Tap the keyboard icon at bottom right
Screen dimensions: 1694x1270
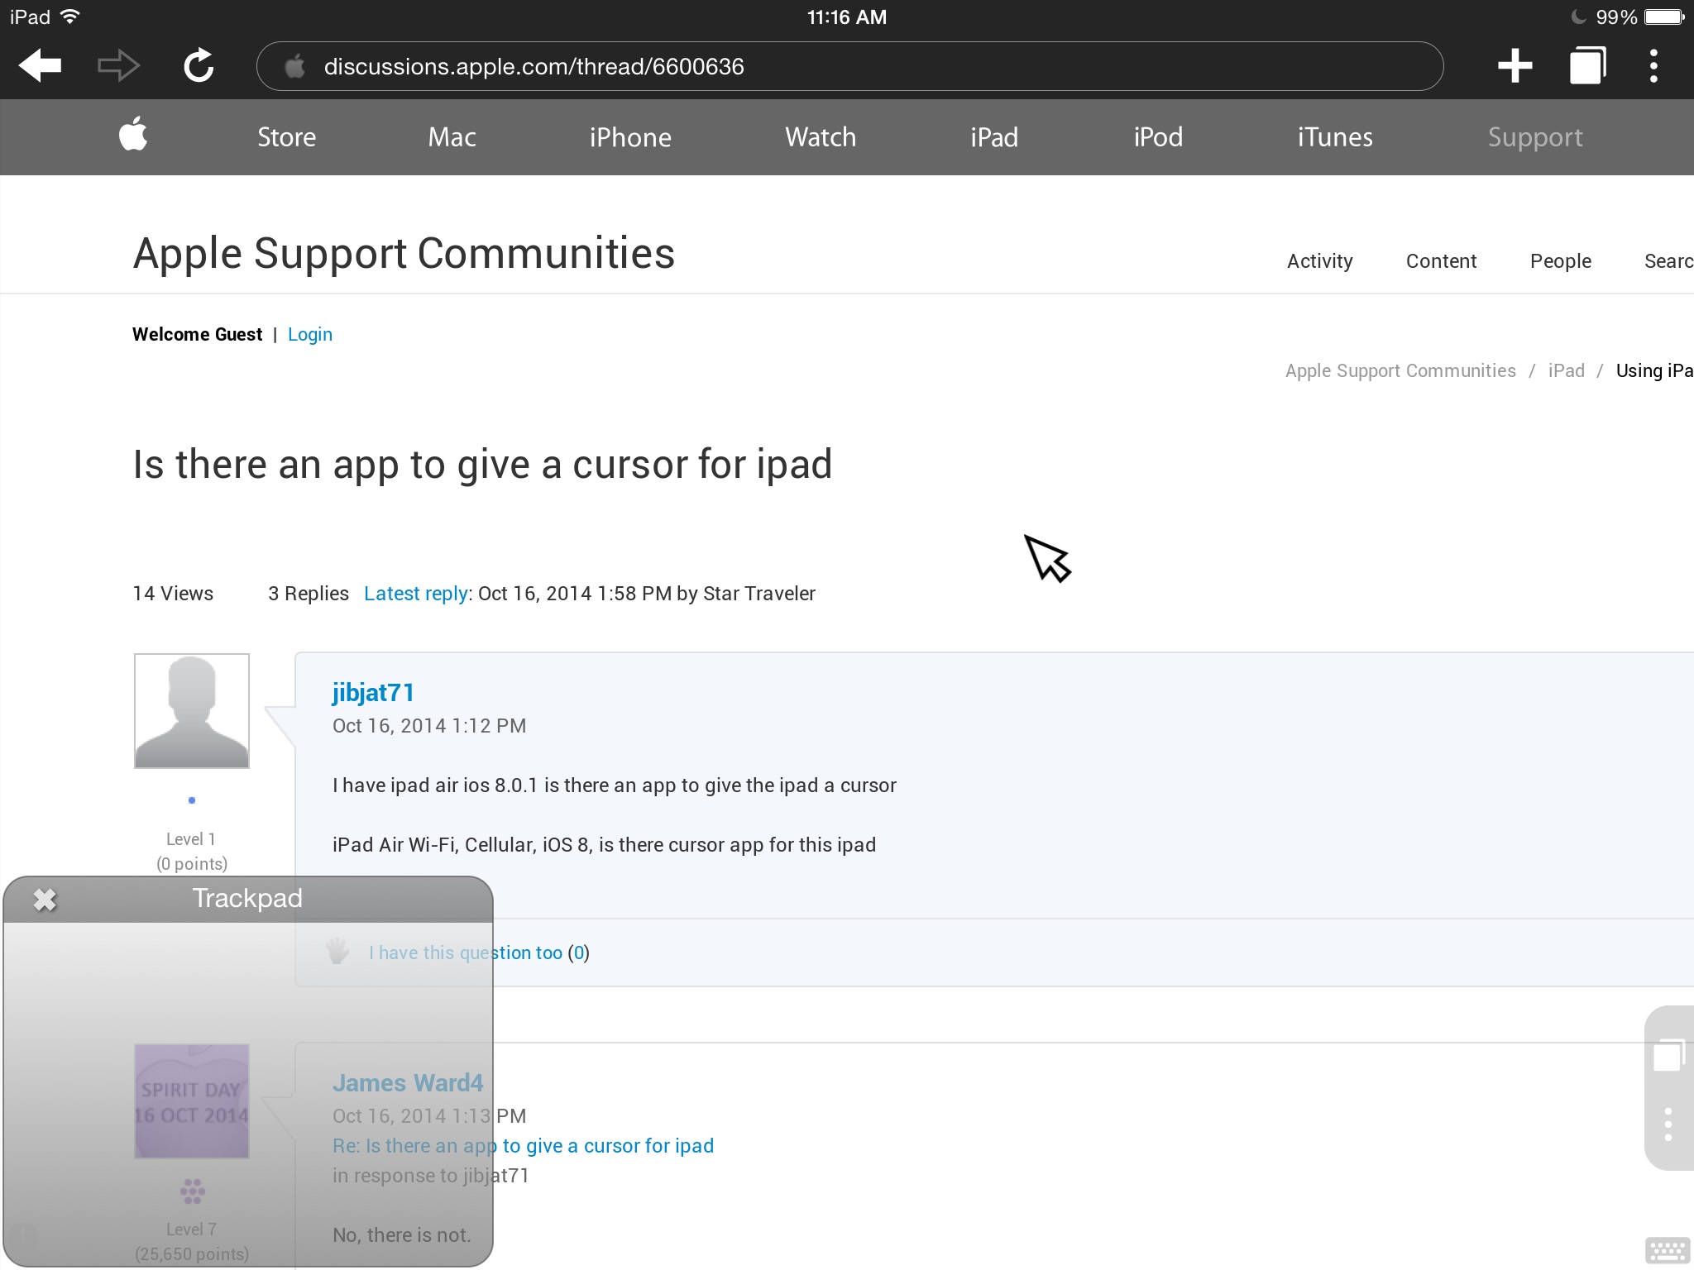1667,1250
